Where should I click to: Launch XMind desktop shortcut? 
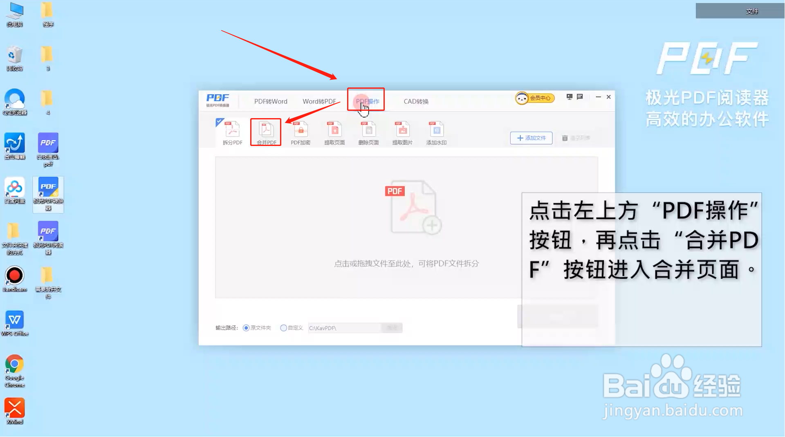point(15,412)
